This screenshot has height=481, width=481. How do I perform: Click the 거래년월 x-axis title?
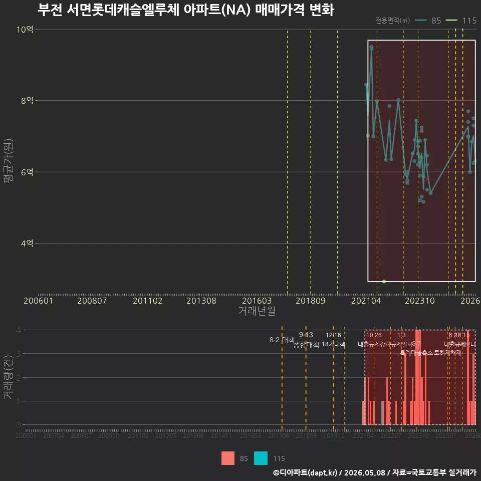pyautogui.click(x=257, y=311)
